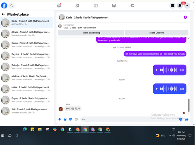Open Windows action center notification icon

pyautogui.click(x=190, y=136)
